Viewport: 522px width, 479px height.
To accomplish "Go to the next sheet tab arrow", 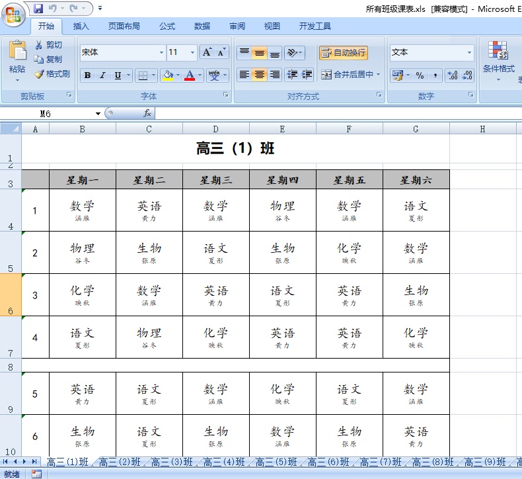I will (24, 462).
